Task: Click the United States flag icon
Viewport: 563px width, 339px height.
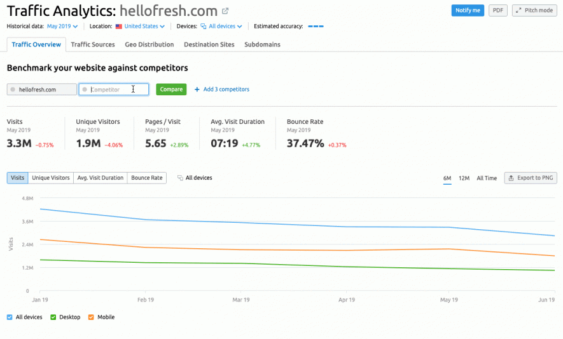Action: coord(118,27)
